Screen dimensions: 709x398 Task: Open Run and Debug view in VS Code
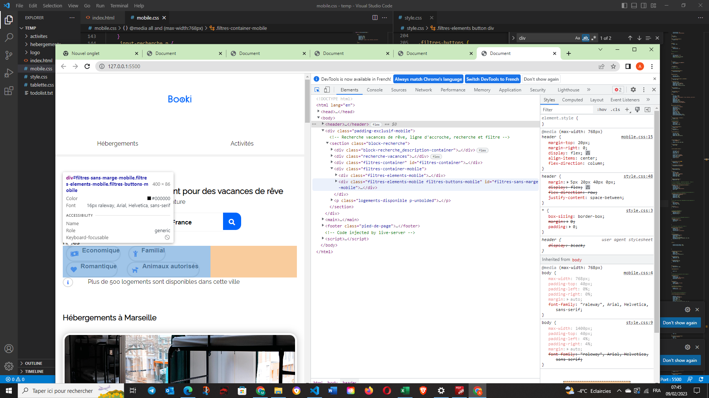coord(9,73)
